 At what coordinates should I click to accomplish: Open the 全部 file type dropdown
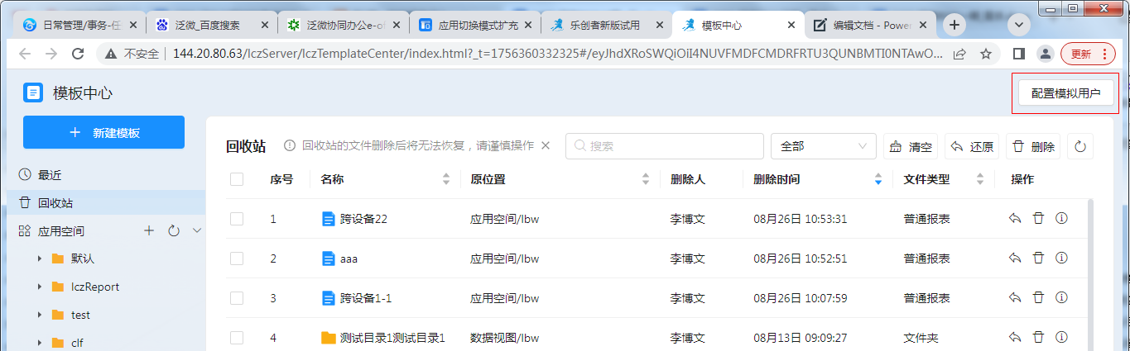click(823, 146)
